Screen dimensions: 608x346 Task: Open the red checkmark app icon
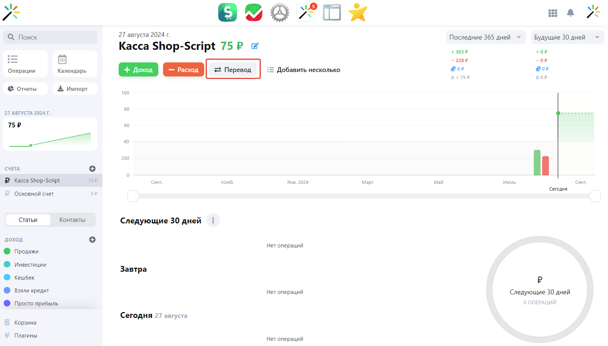pyautogui.click(x=254, y=13)
